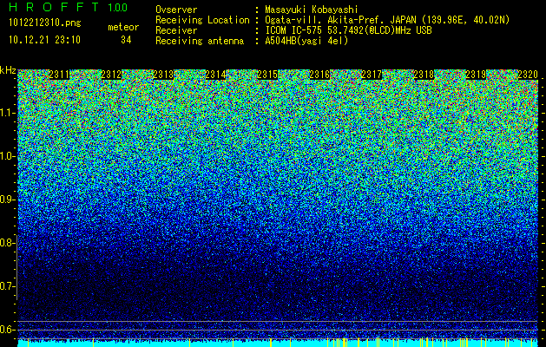Click the 0.6 kHz axis tick label
The height and width of the screenshot is (347, 546).
6,330
